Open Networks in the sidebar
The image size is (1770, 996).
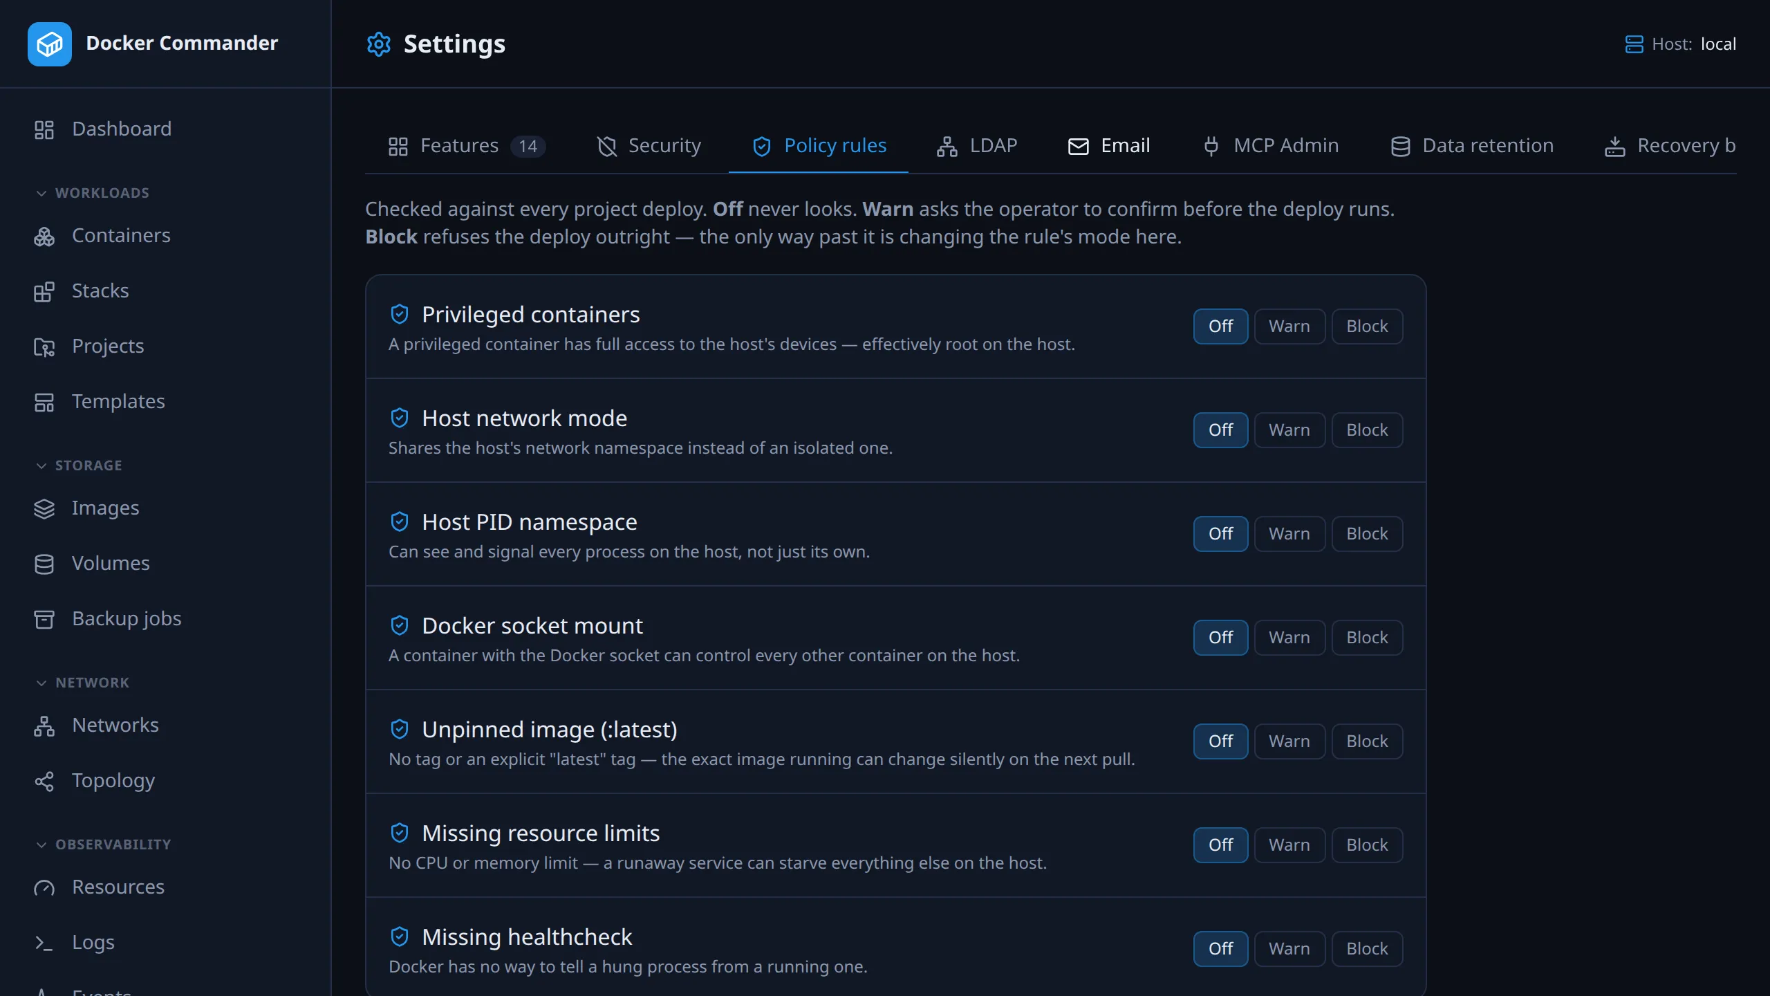click(165, 726)
